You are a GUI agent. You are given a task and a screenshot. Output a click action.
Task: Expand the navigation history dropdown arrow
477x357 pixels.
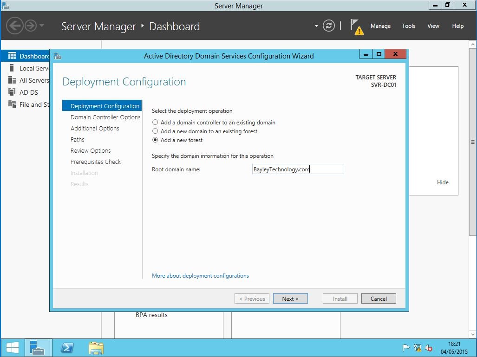point(42,26)
